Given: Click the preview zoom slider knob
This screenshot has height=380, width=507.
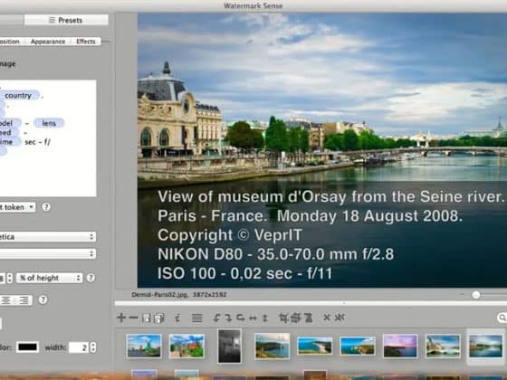Looking at the screenshot, I should (476, 295).
